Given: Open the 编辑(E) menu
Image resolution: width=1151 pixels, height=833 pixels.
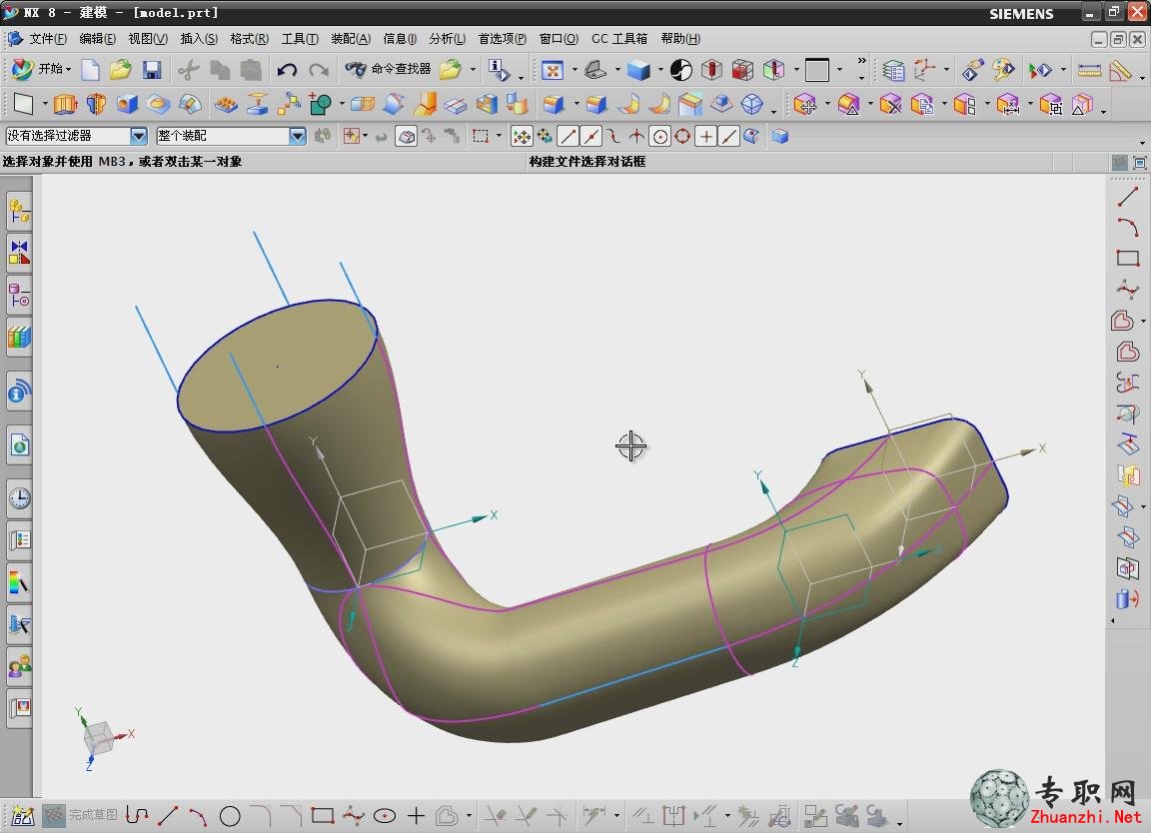Looking at the screenshot, I should tap(98, 39).
